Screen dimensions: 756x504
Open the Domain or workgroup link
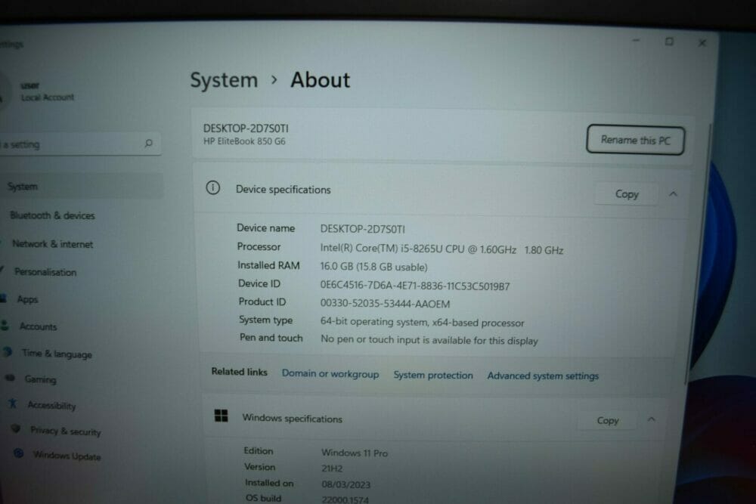(330, 373)
